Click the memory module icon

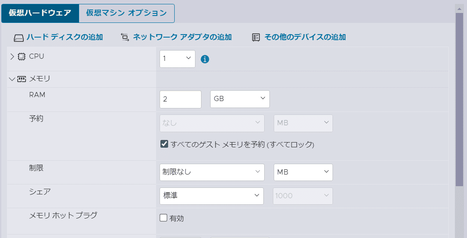pos(22,79)
